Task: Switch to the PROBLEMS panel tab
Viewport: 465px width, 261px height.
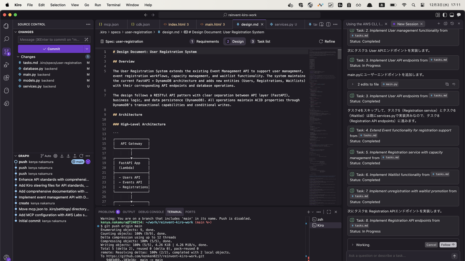Action: tap(109, 212)
